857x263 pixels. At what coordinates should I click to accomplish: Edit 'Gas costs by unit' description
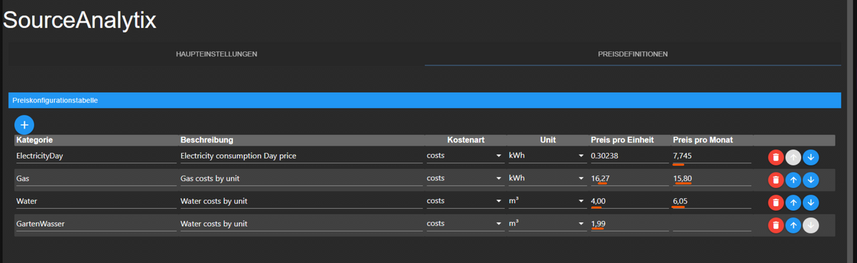301,178
